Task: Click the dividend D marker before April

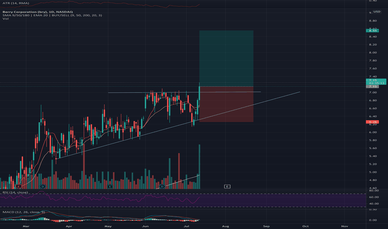Action: click(43, 187)
